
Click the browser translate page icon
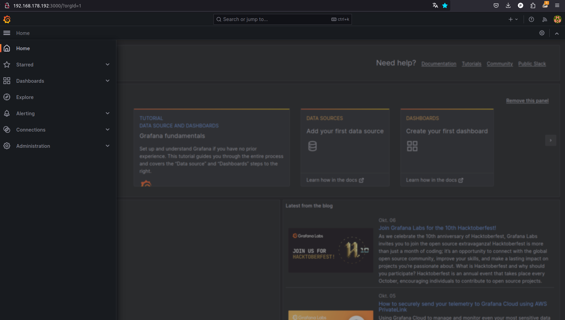pos(435,5)
